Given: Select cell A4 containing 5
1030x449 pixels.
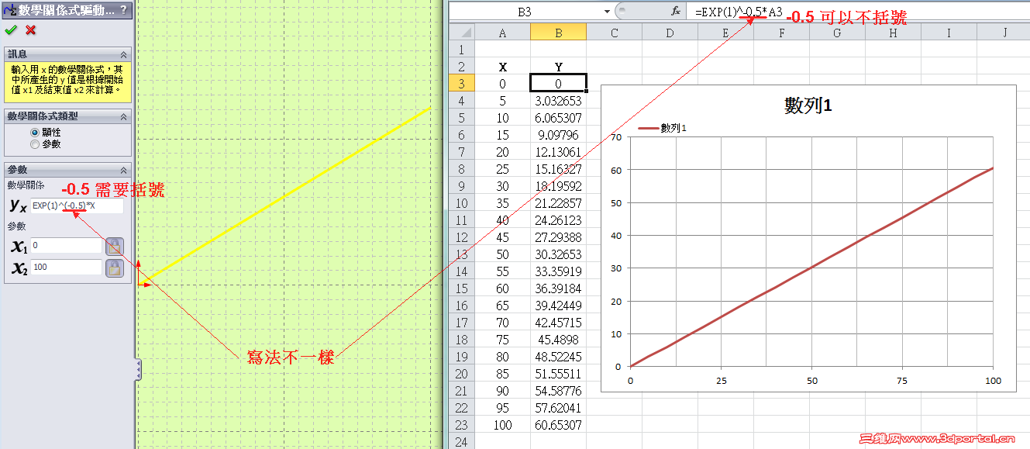Looking at the screenshot, I should click(502, 101).
